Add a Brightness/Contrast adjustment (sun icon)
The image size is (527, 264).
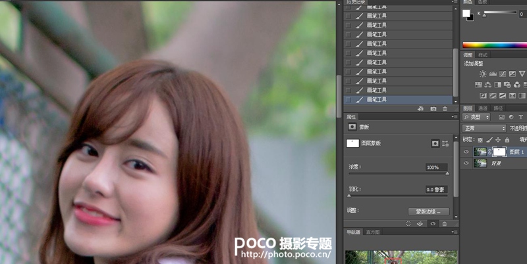(x=483, y=74)
